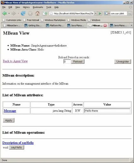Viewport: 134px width, 163px height.
Task: Open search engine selector dropdown
Action: 109,14
